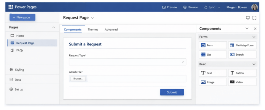Click the Styling workspace icon

(x=11, y=69)
